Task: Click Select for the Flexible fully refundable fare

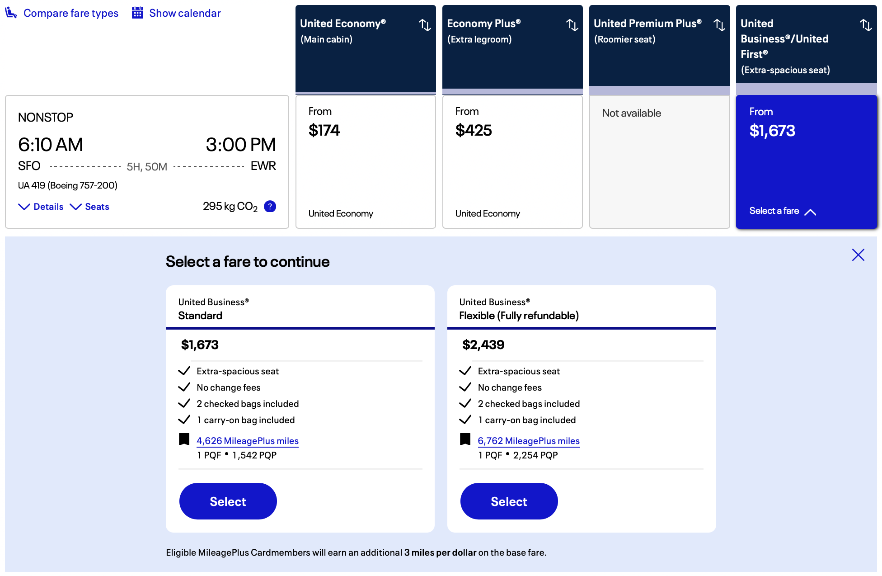Action: pos(509,501)
